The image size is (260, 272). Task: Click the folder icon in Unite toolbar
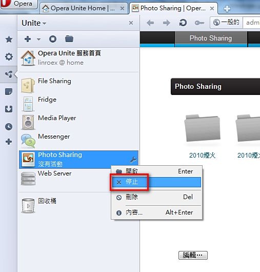69,39
